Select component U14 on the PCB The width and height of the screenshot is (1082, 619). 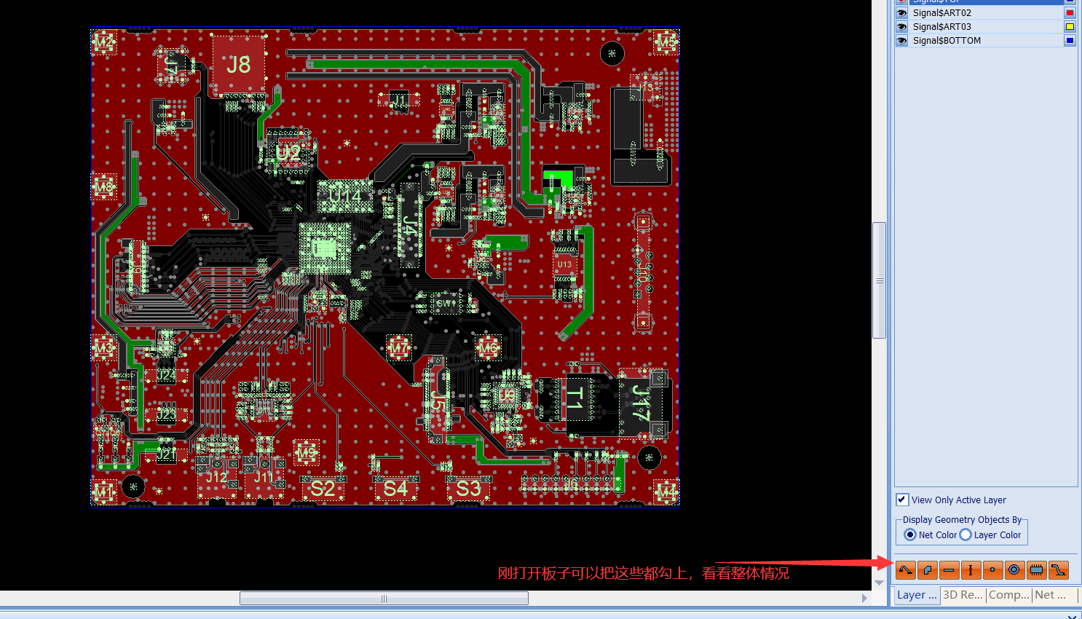click(x=344, y=196)
